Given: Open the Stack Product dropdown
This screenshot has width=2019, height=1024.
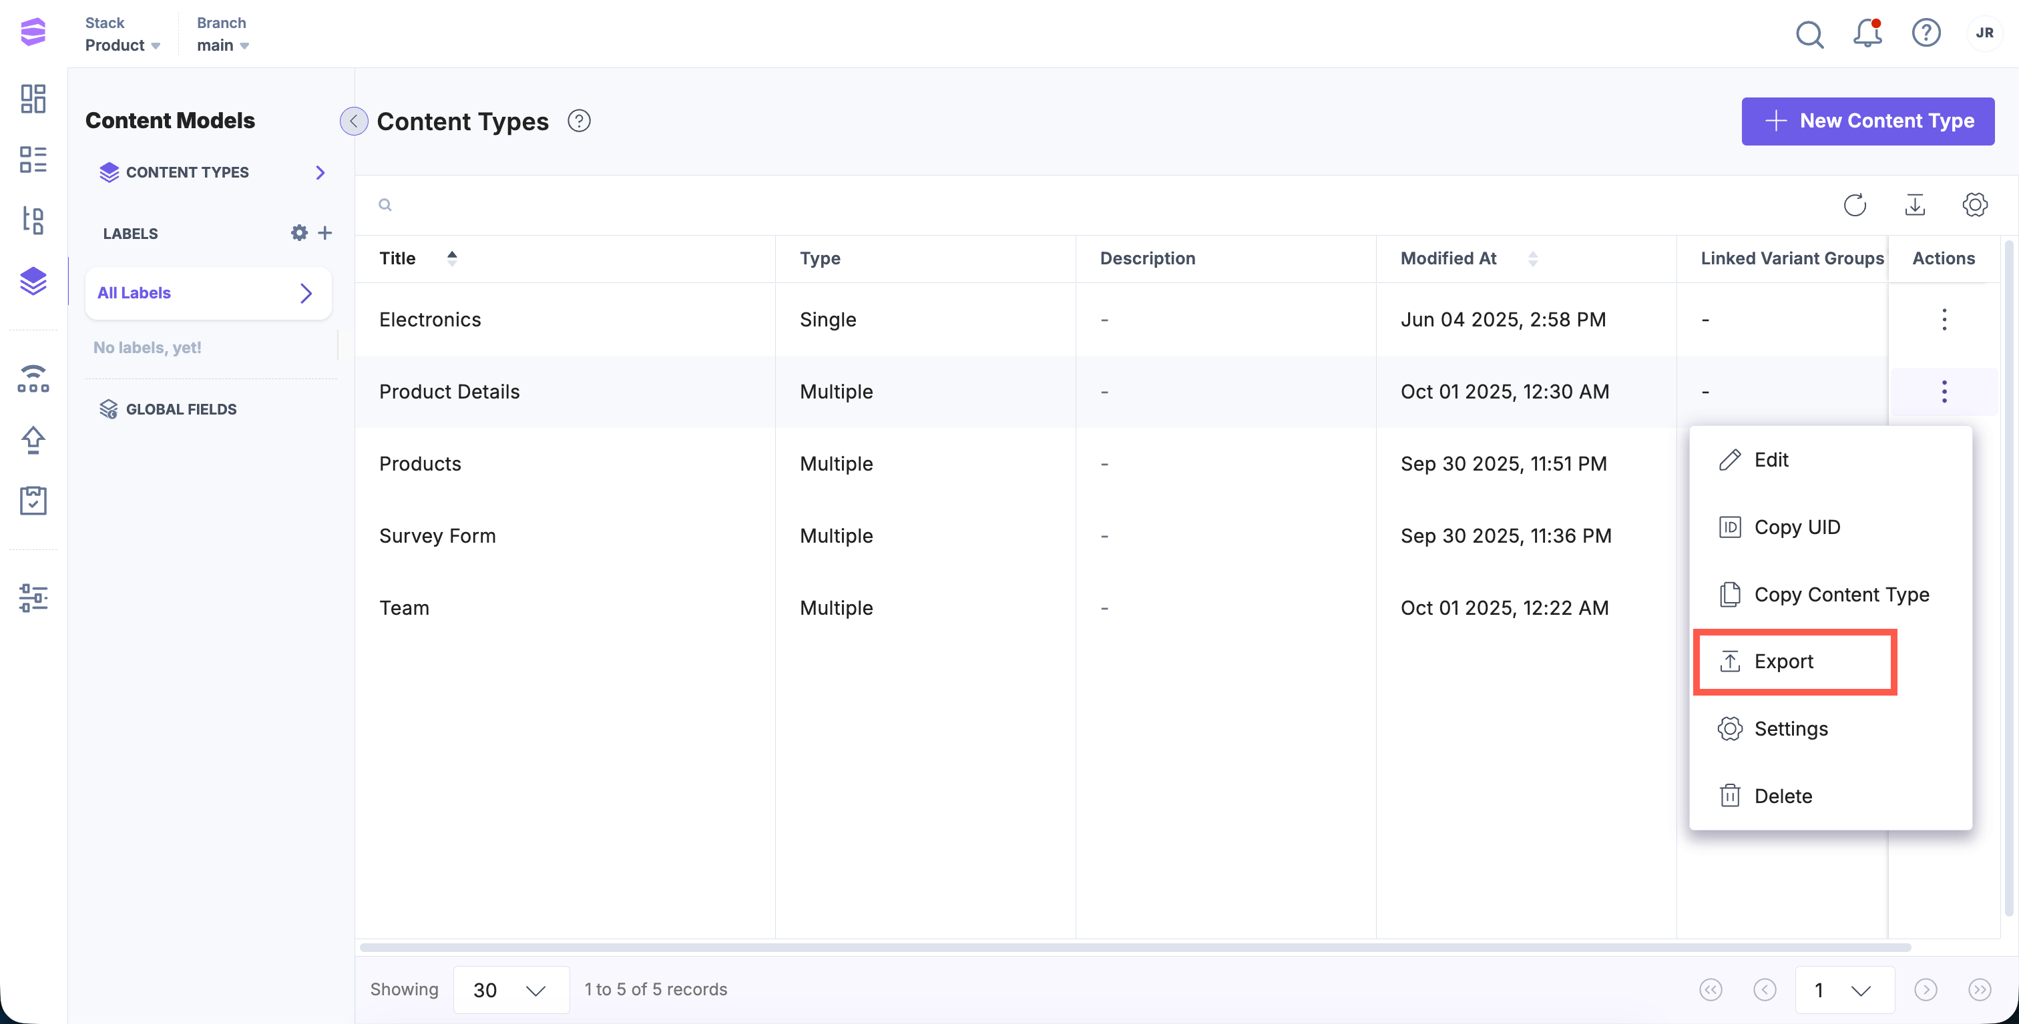Looking at the screenshot, I should click(x=123, y=45).
